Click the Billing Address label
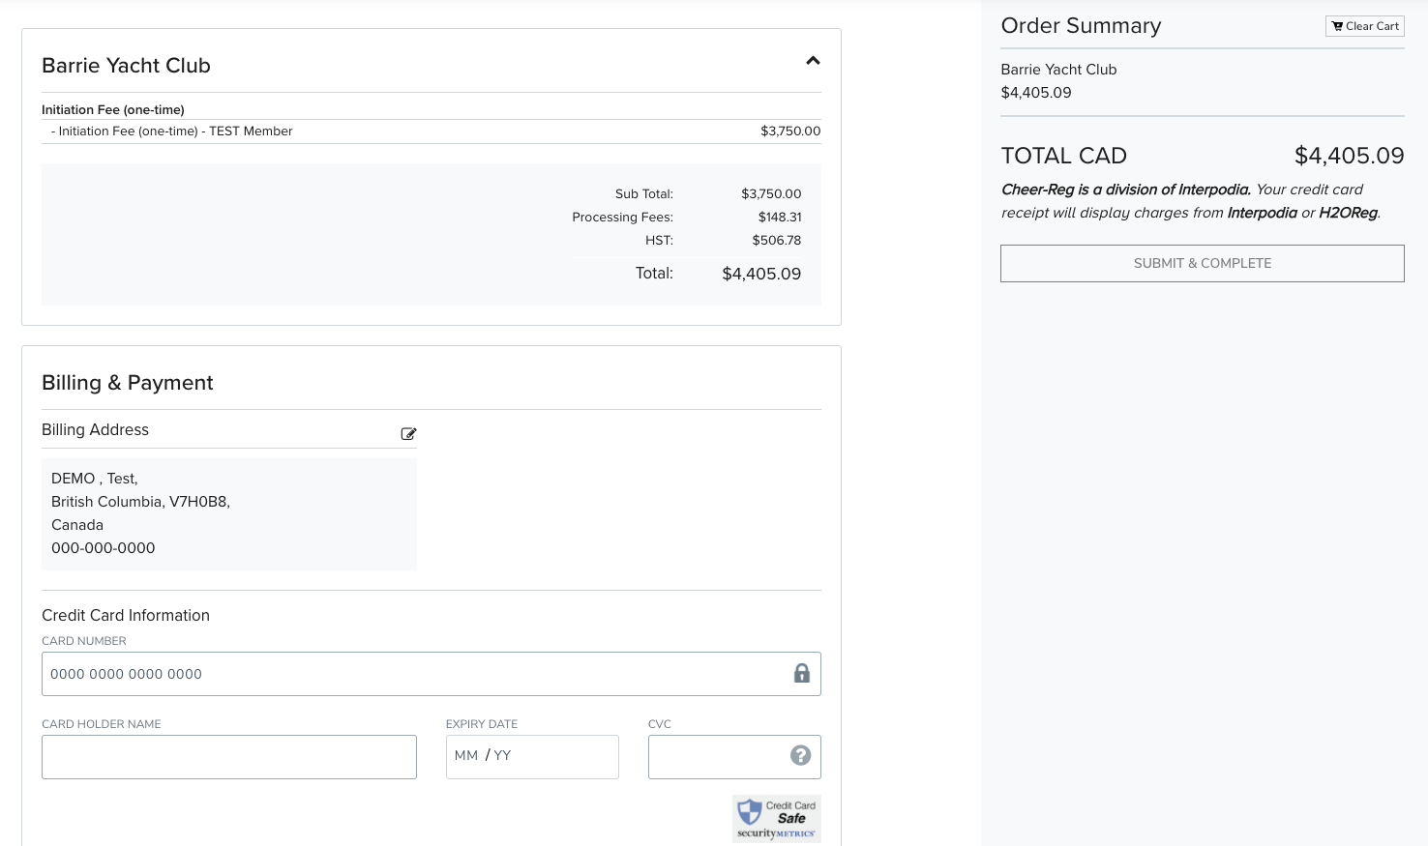 coord(95,430)
